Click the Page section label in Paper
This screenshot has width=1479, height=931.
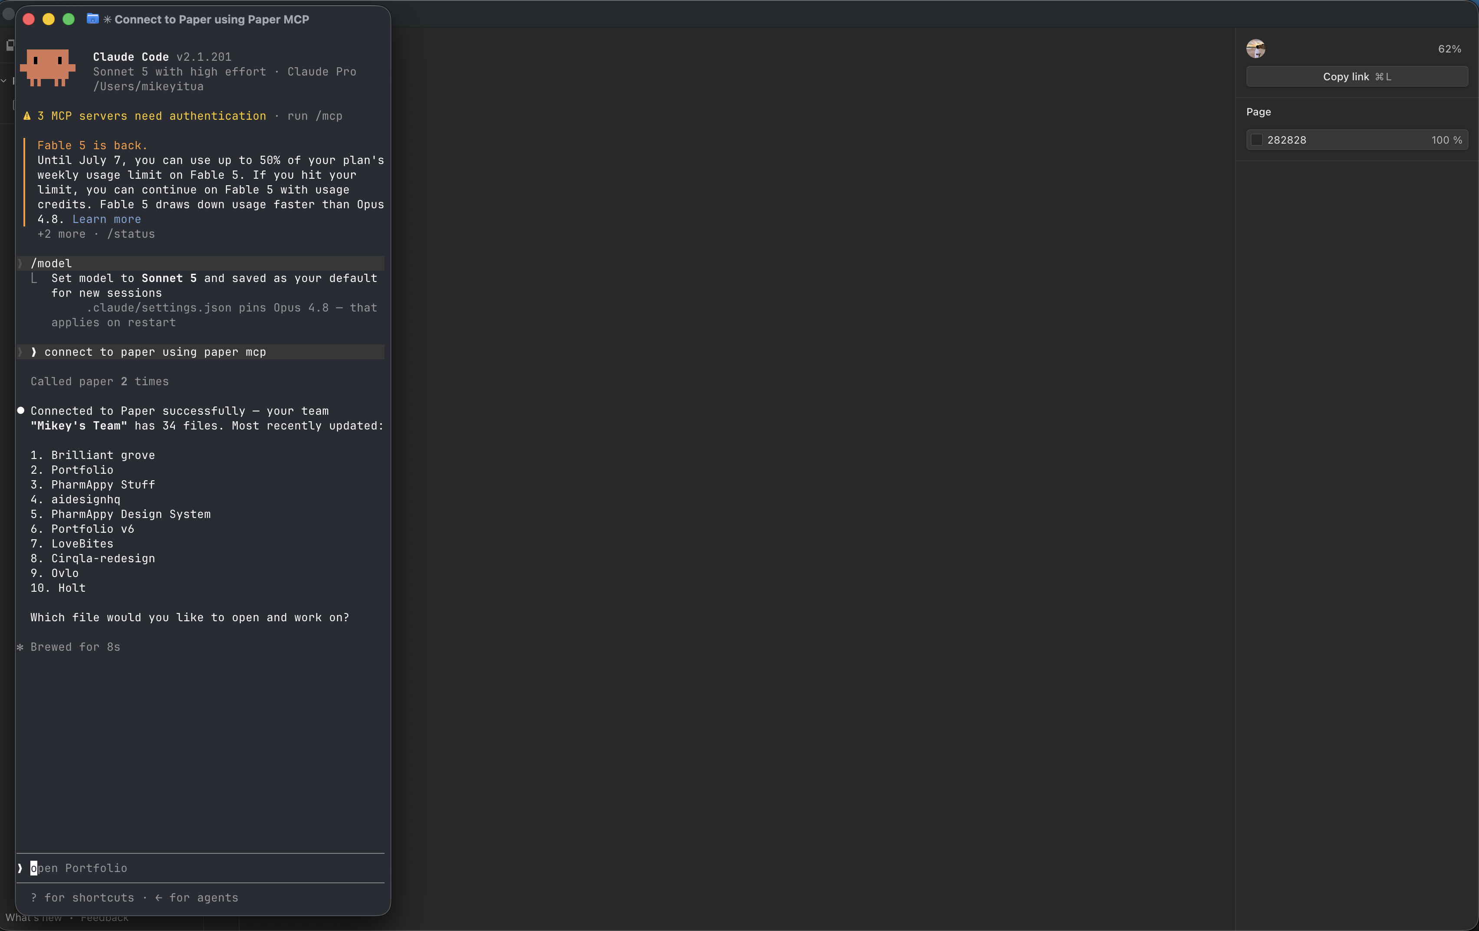click(1259, 112)
